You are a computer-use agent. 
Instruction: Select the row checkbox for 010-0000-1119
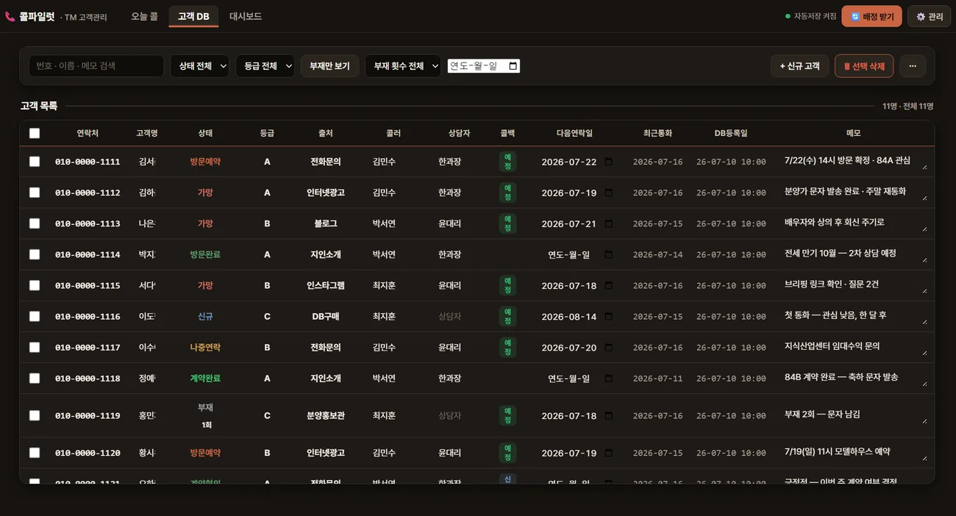pyautogui.click(x=35, y=415)
